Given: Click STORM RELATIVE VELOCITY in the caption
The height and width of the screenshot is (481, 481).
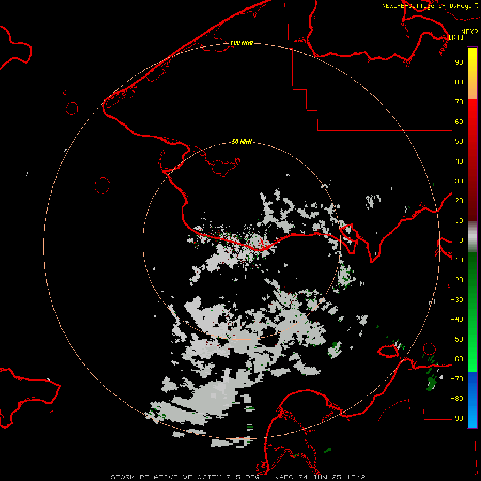Looking at the screenshot, I should [166, 477].
